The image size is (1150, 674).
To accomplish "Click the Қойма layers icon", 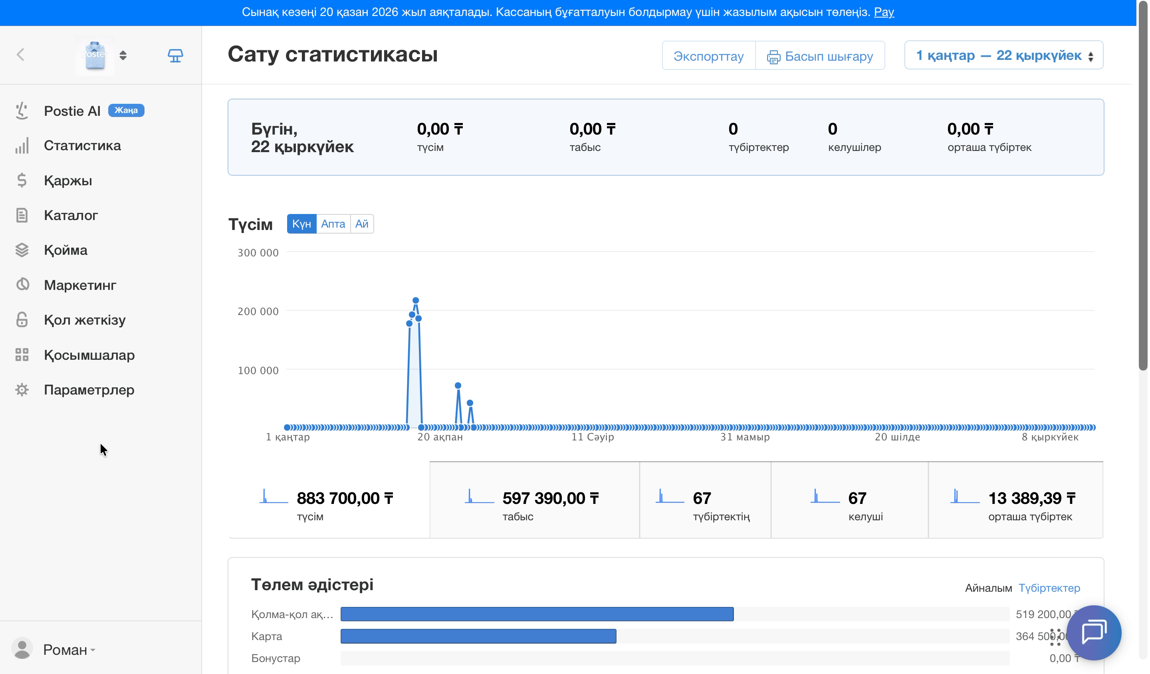I will click(x=22, y=250).
